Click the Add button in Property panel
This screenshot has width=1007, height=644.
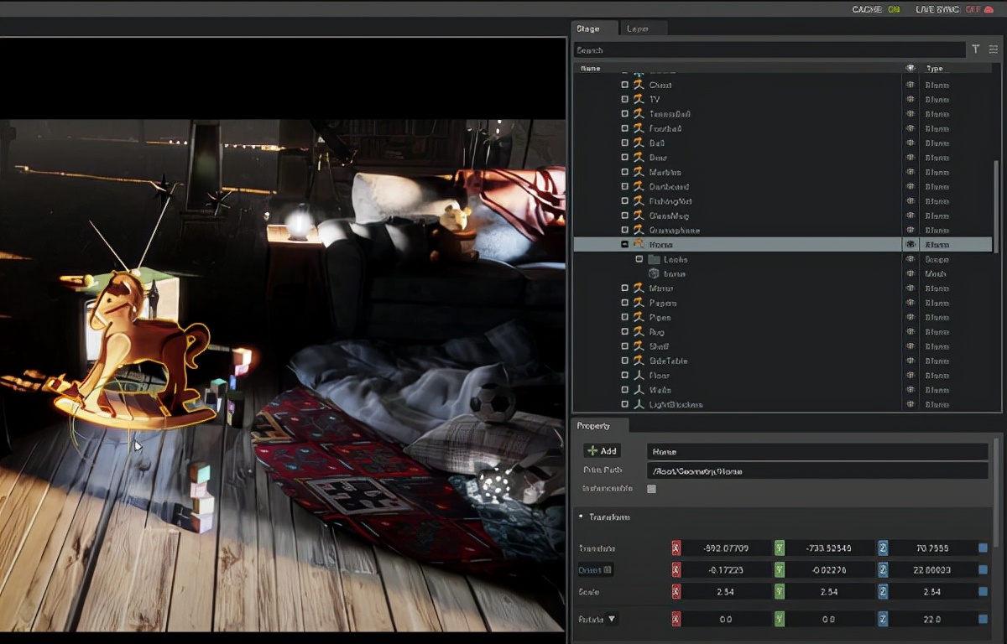pos(603,451)
